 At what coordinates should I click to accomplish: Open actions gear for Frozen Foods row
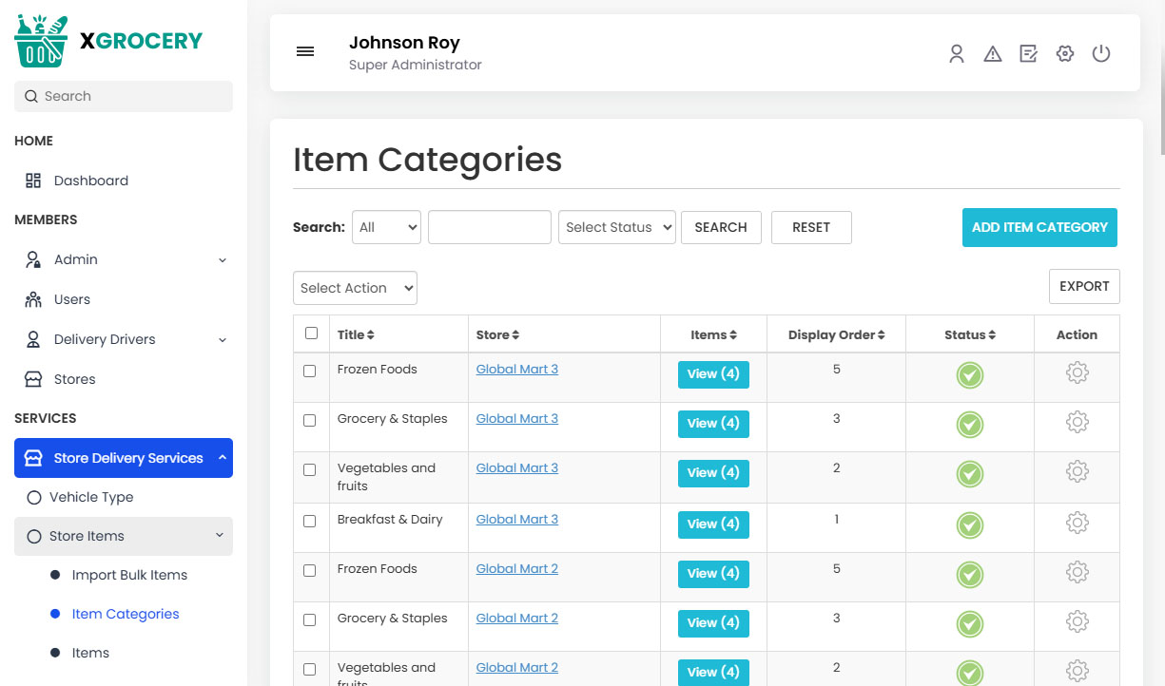pyautogui.click(x=1077, y=373)
